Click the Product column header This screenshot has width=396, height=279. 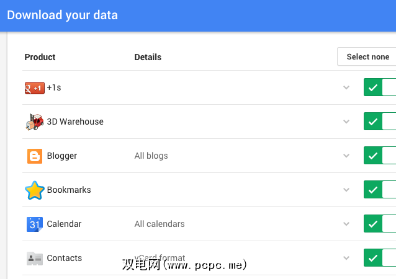point(40,57)
